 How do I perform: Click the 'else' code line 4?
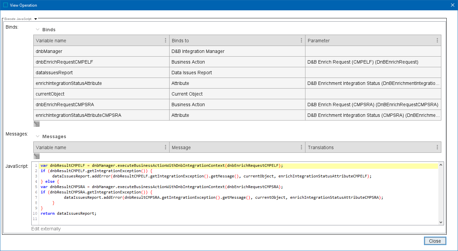(x=50, y=181)
